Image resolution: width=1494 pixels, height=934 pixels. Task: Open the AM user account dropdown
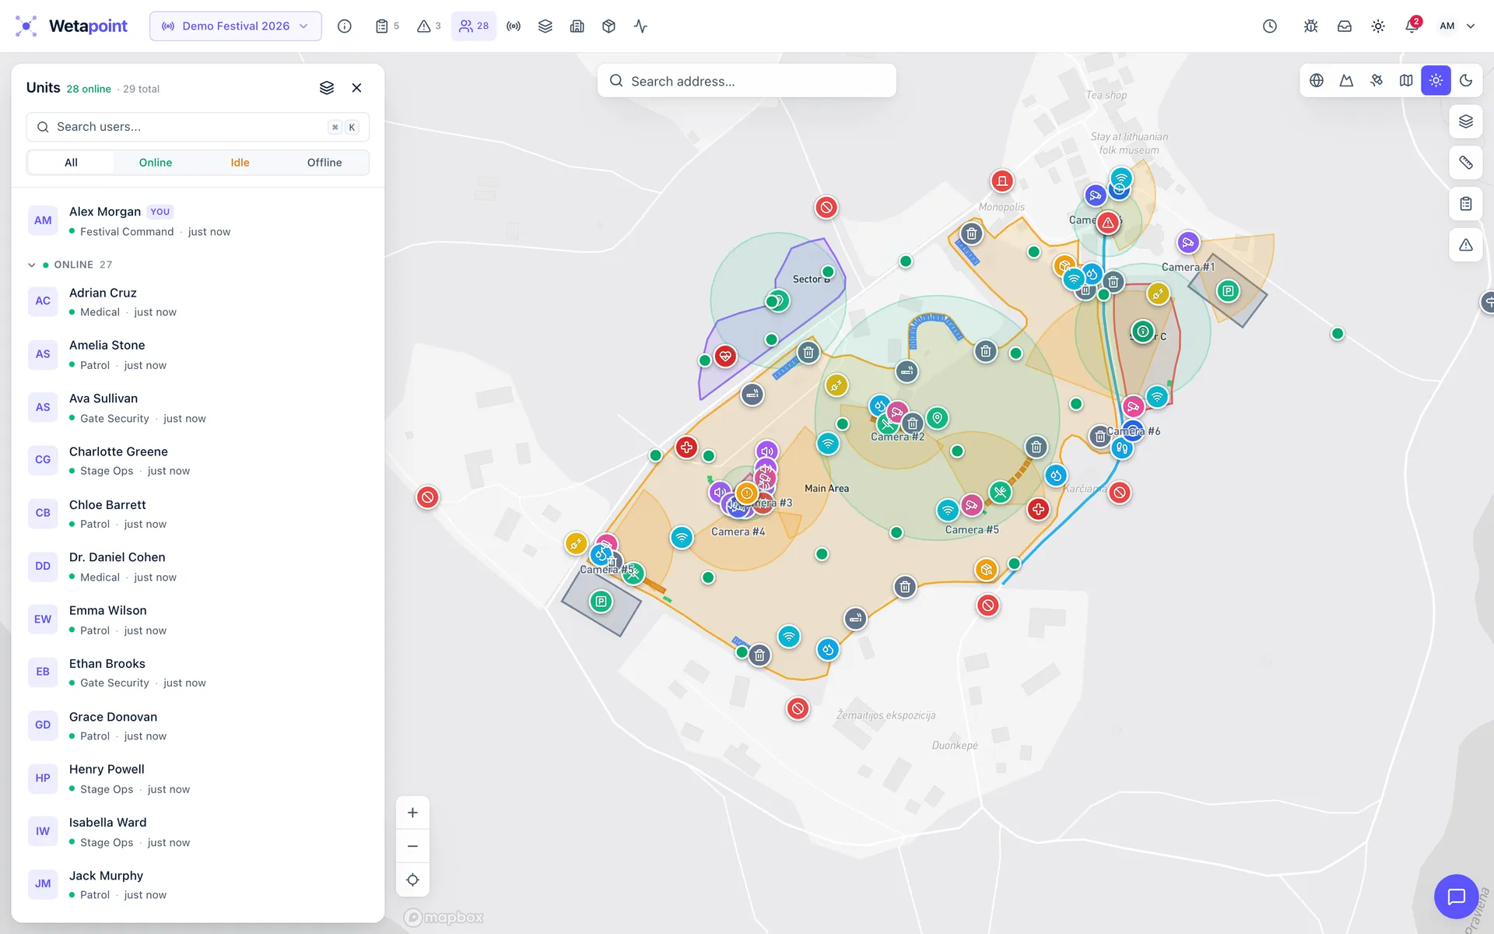1457,26
